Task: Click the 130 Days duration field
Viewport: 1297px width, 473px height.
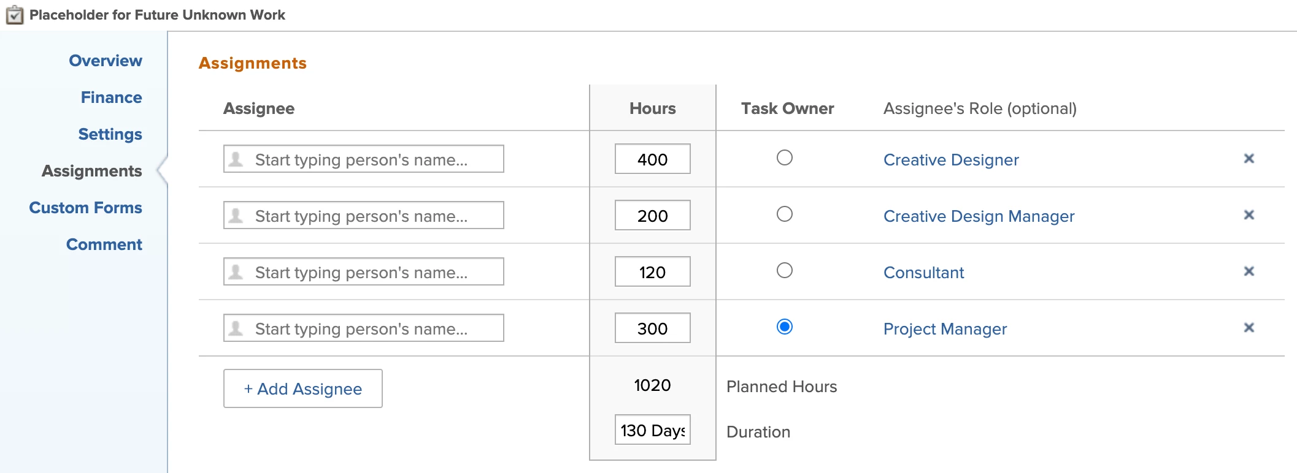Action: pos(652,430)
